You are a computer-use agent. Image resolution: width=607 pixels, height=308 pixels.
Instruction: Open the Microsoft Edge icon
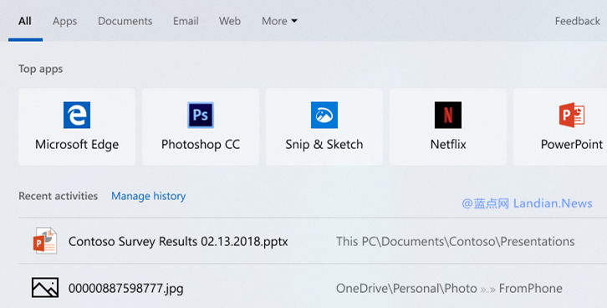point(77,115)
